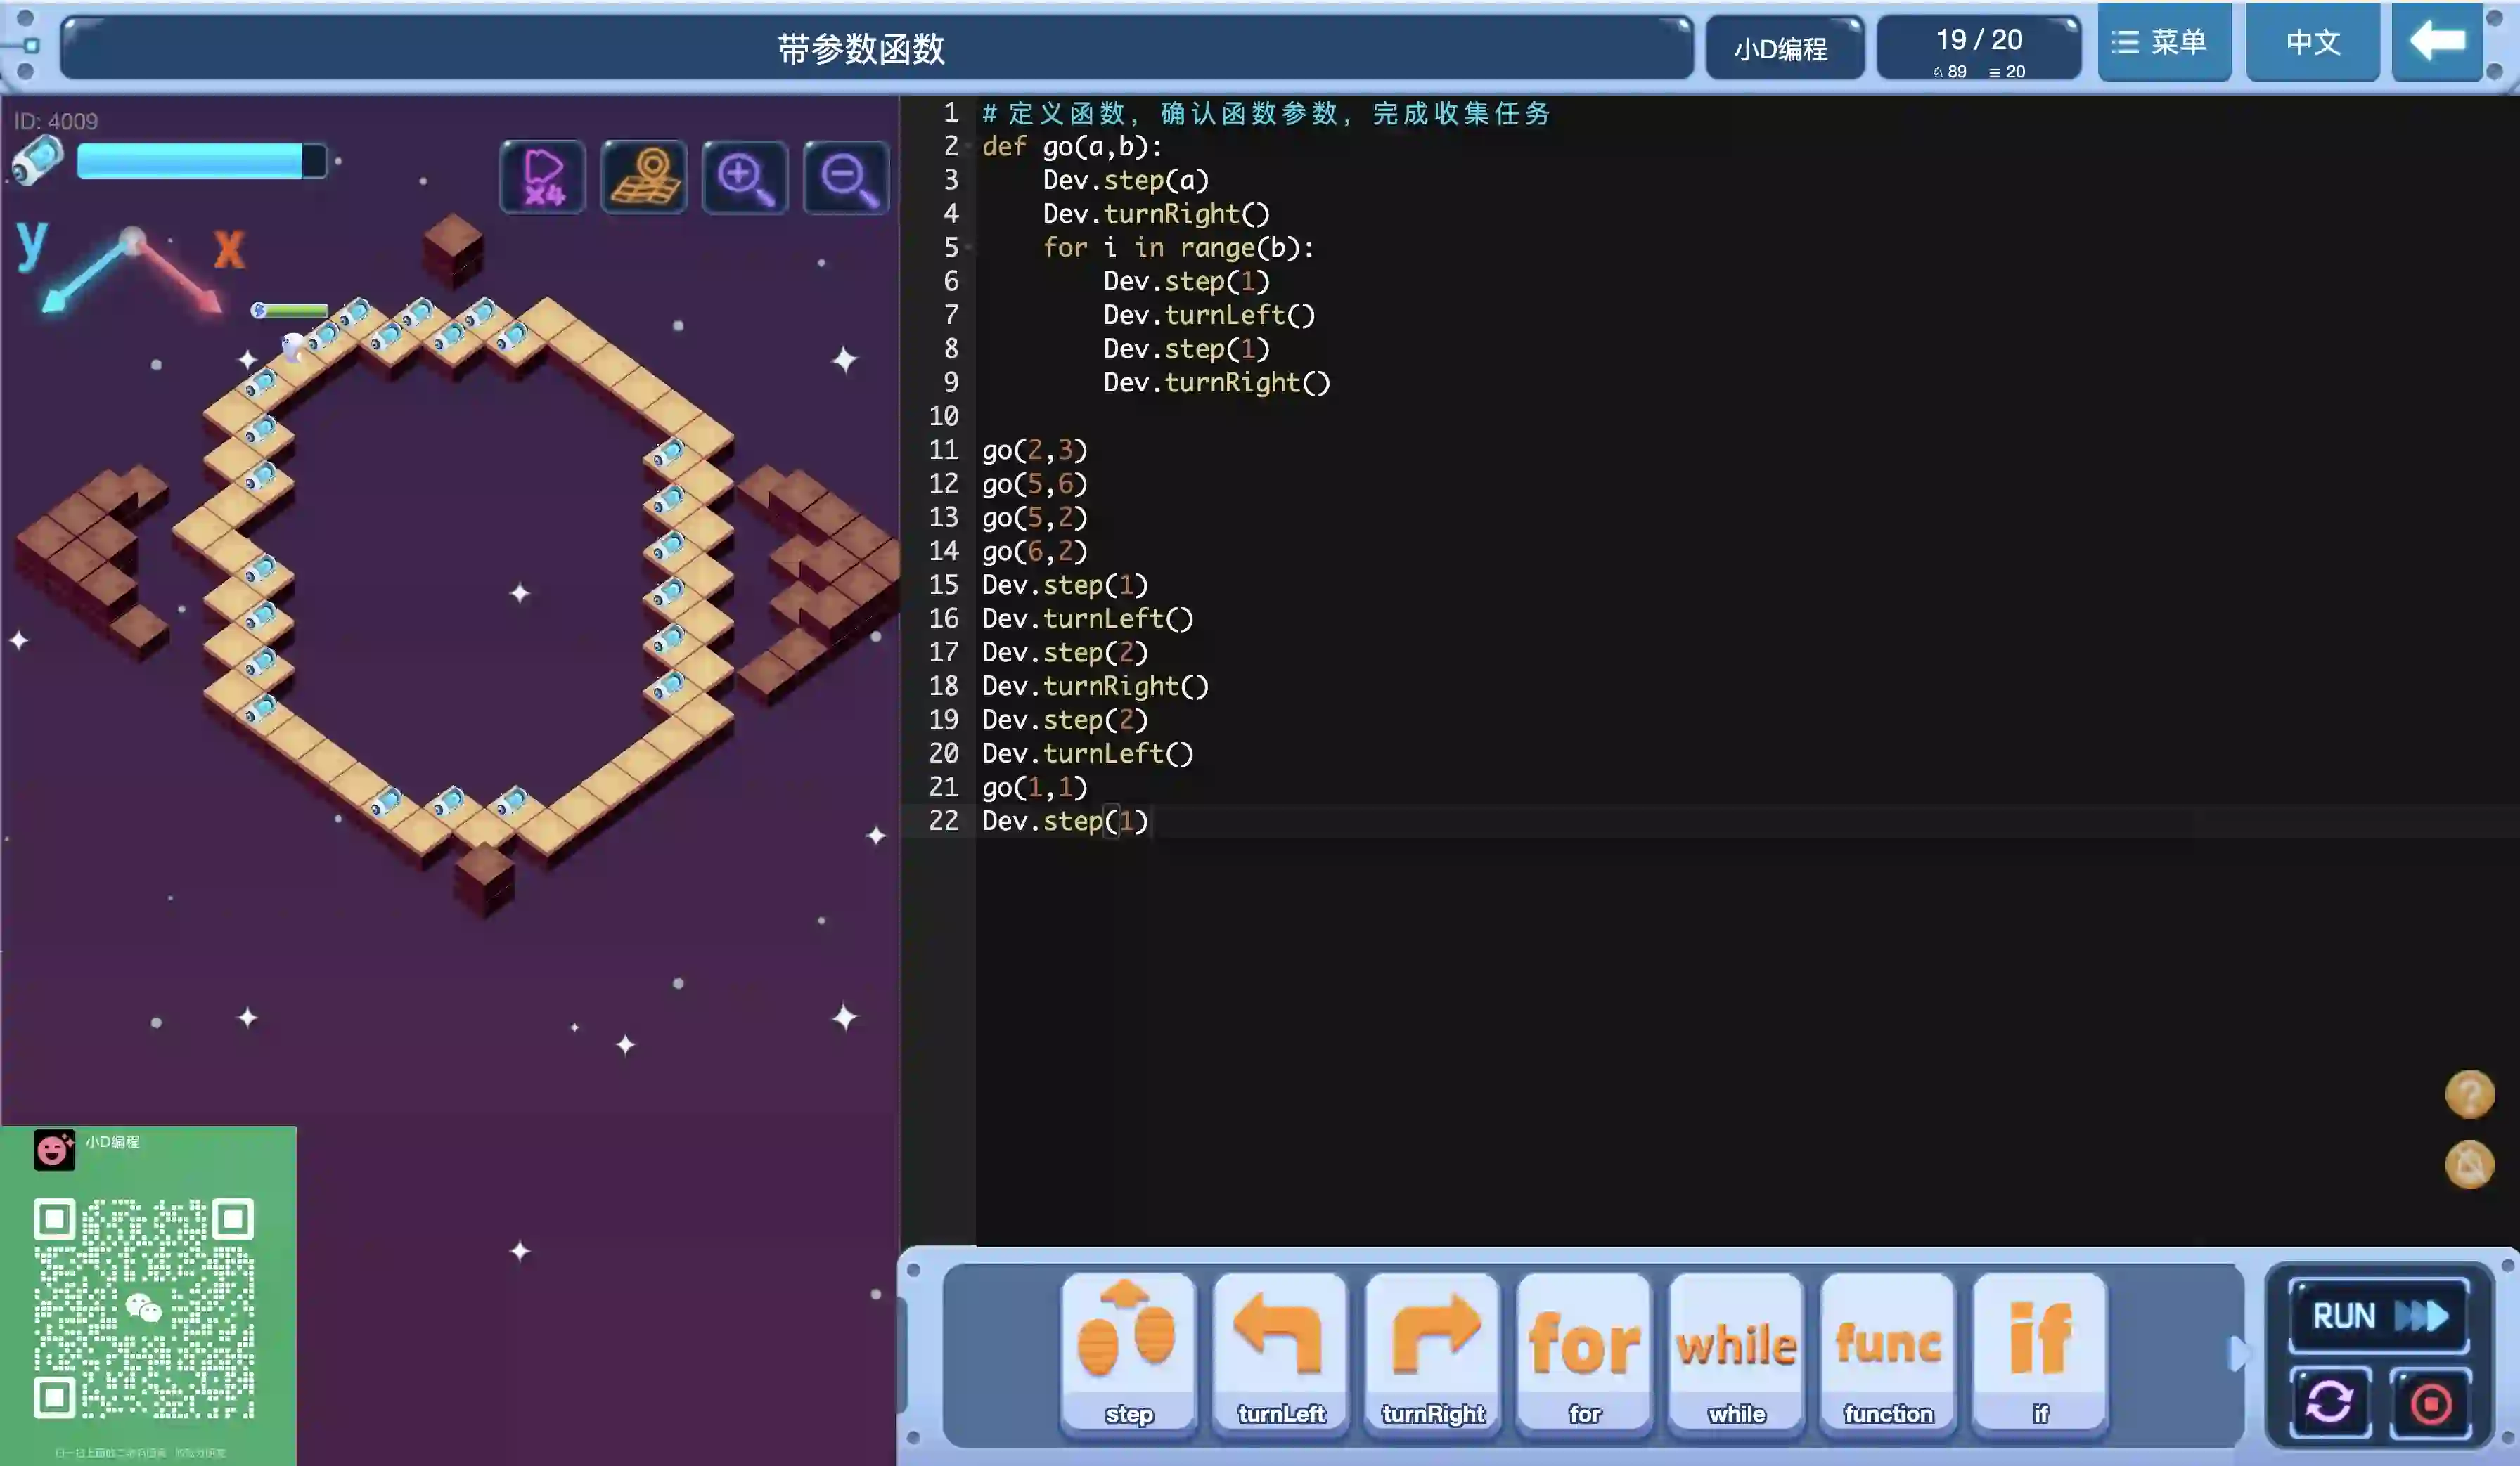Stop execution with the red stop button
Viewport: 2520px width, 1466px height.
point(2430,1402)
